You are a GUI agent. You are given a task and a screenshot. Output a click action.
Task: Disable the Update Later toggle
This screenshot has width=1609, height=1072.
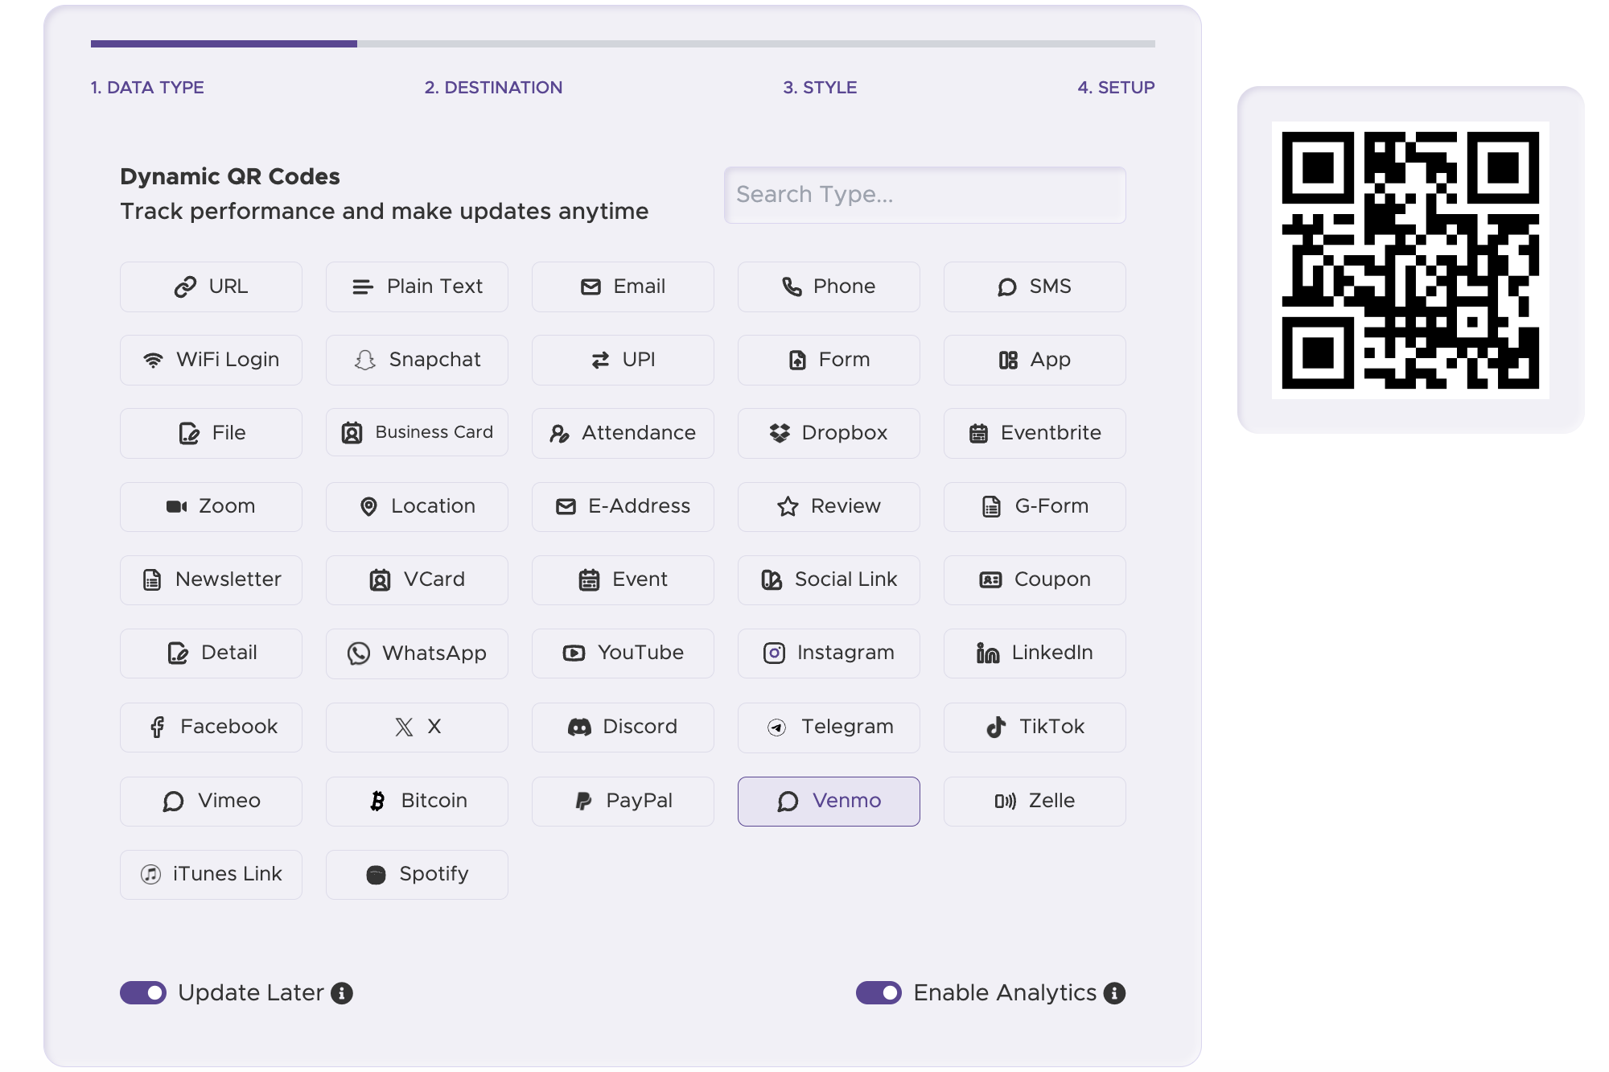point(142,993)
